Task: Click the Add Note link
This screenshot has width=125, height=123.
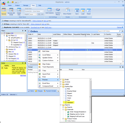Action: pos(23,76)
